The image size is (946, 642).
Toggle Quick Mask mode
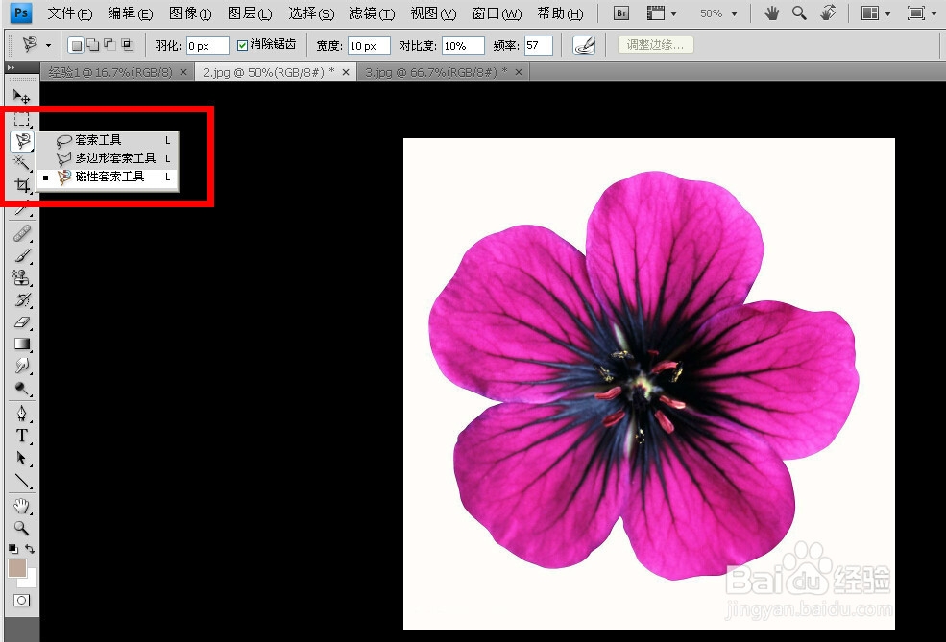22,601
